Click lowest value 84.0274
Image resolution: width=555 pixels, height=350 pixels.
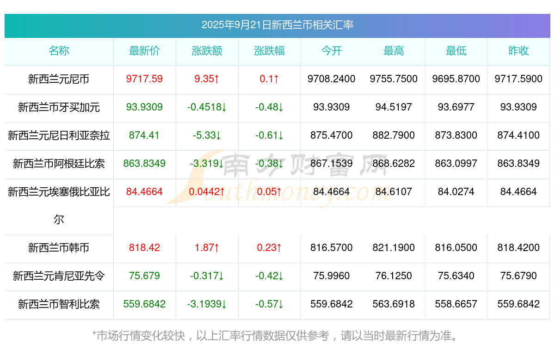(x=456, y=191)
